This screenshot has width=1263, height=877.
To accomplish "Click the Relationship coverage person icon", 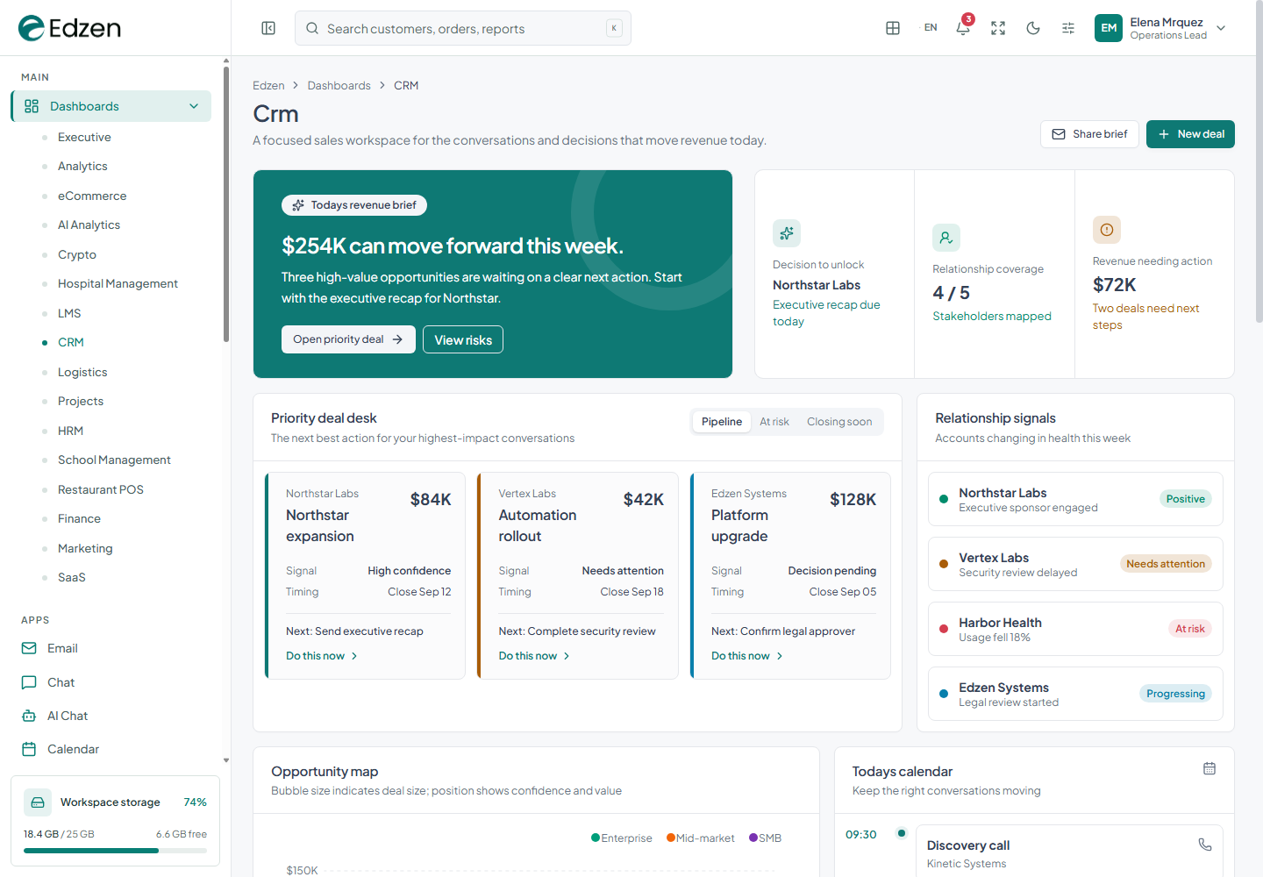I will point(946,238).
